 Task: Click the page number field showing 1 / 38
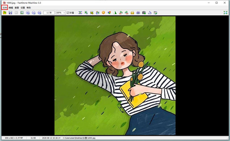coord(49,13)
